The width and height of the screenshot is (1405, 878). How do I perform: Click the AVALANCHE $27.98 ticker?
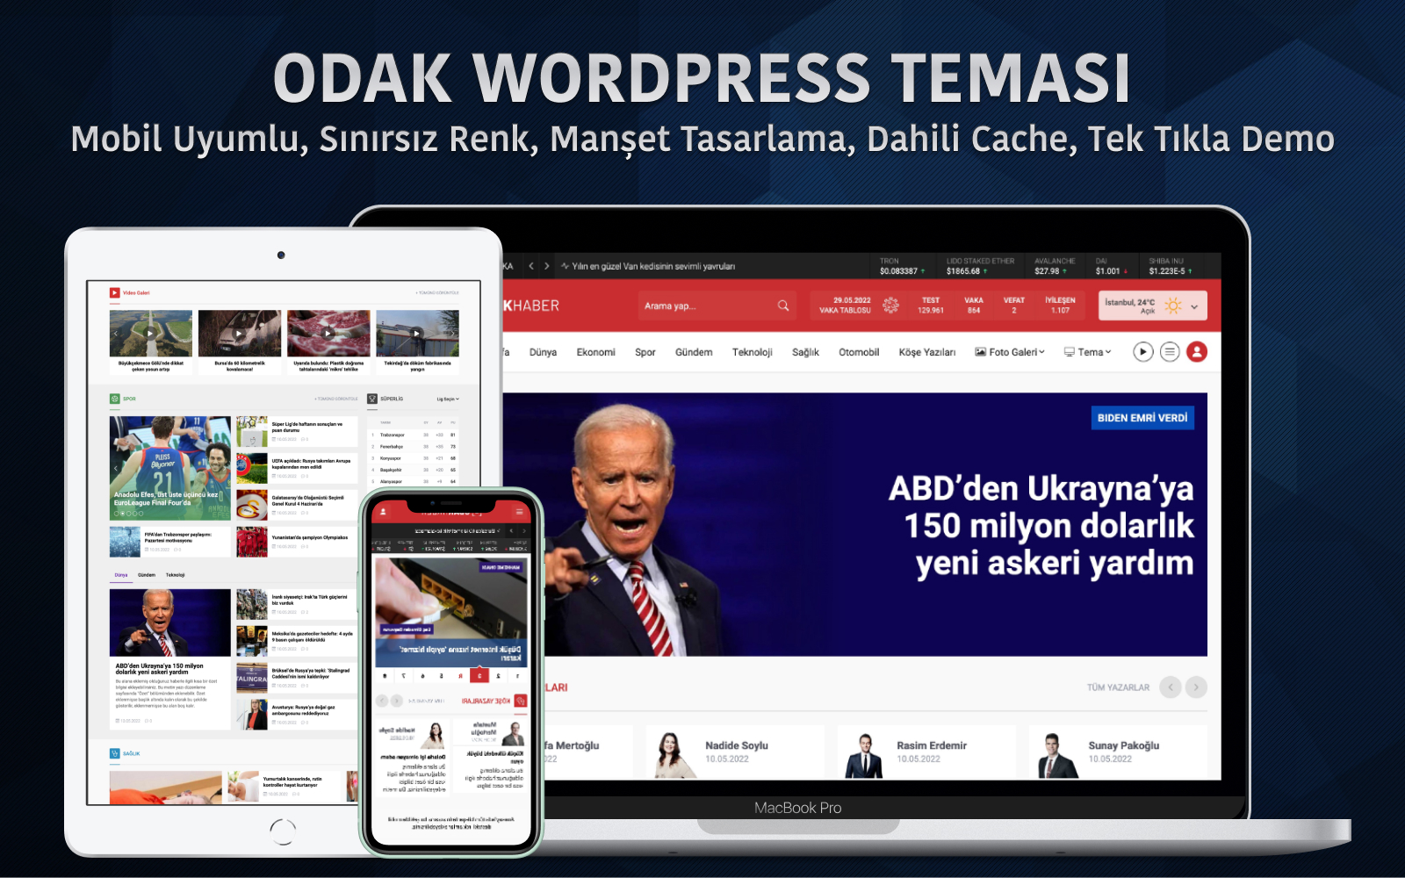click(1054, 266)
